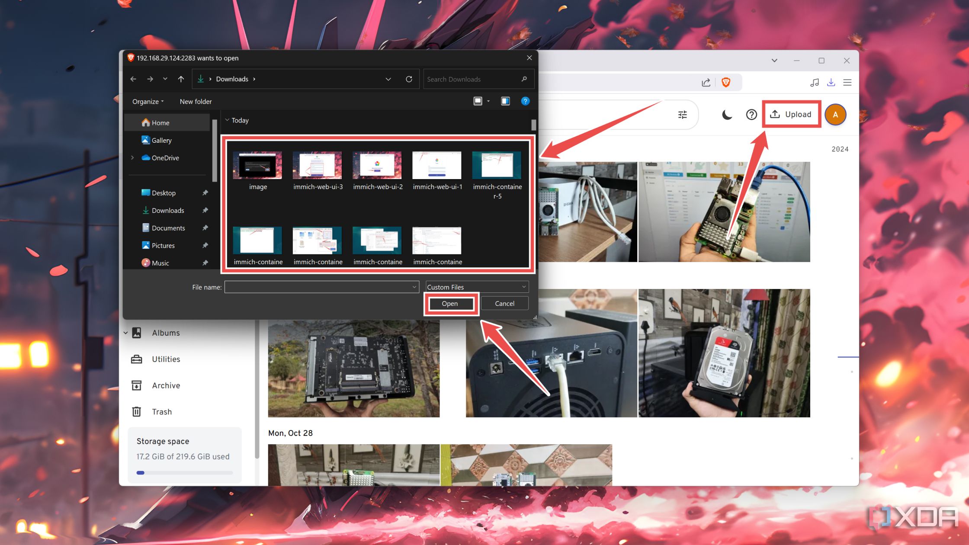
Task: Click the Cancel button in file dialog
Action: [x=504, y=304]
